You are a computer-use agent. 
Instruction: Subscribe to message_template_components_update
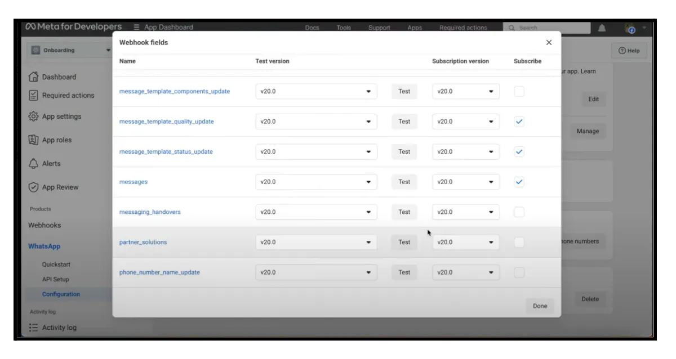click(x=519, y=91)
